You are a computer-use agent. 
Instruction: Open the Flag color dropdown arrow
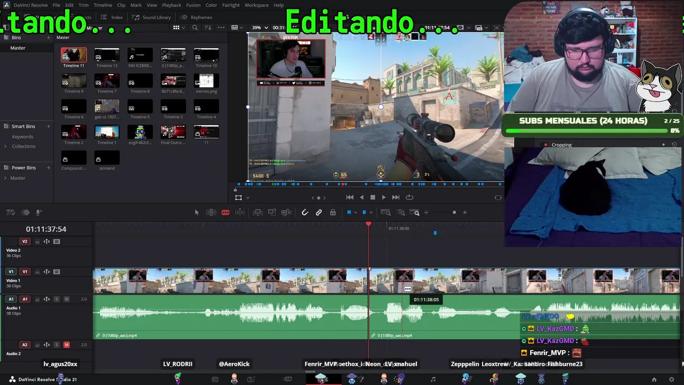coord(355,213)
